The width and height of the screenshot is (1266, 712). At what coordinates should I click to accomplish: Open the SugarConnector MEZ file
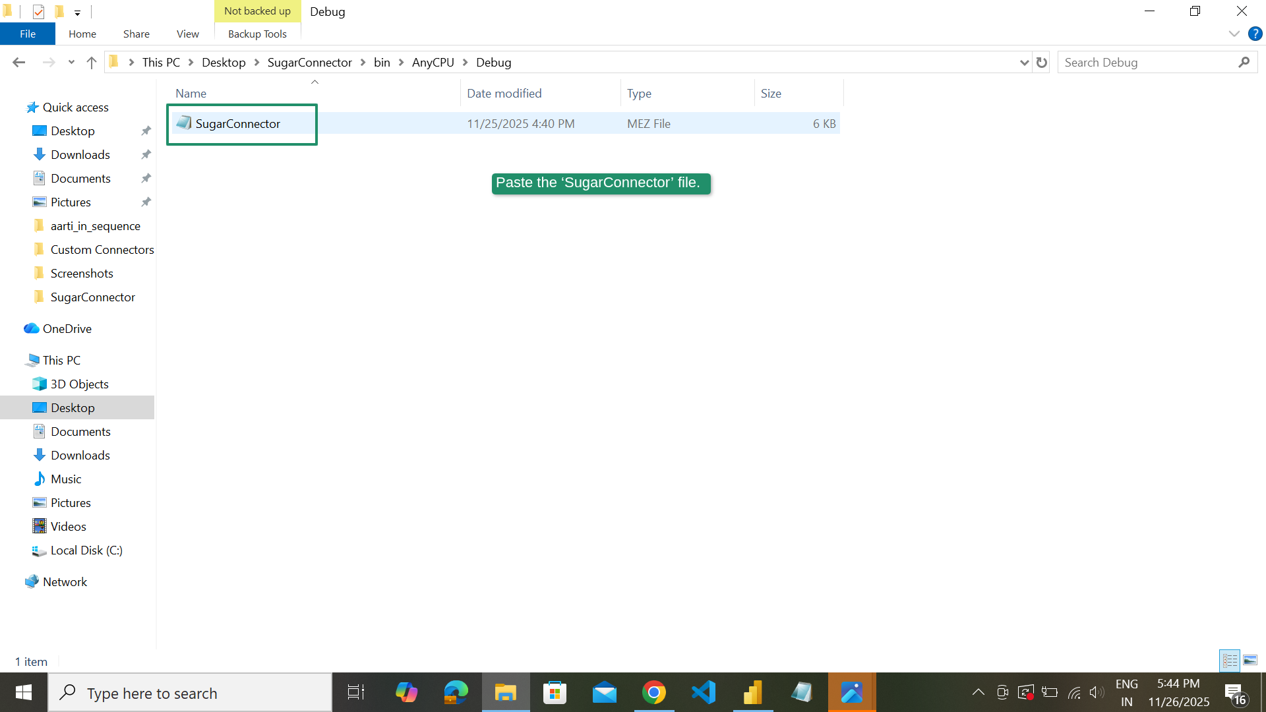click(237, 123)
